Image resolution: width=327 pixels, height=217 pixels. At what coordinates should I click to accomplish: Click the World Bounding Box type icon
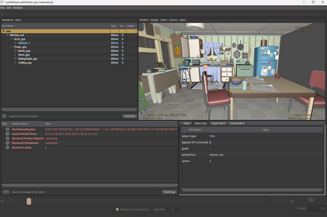coord(8,129)
